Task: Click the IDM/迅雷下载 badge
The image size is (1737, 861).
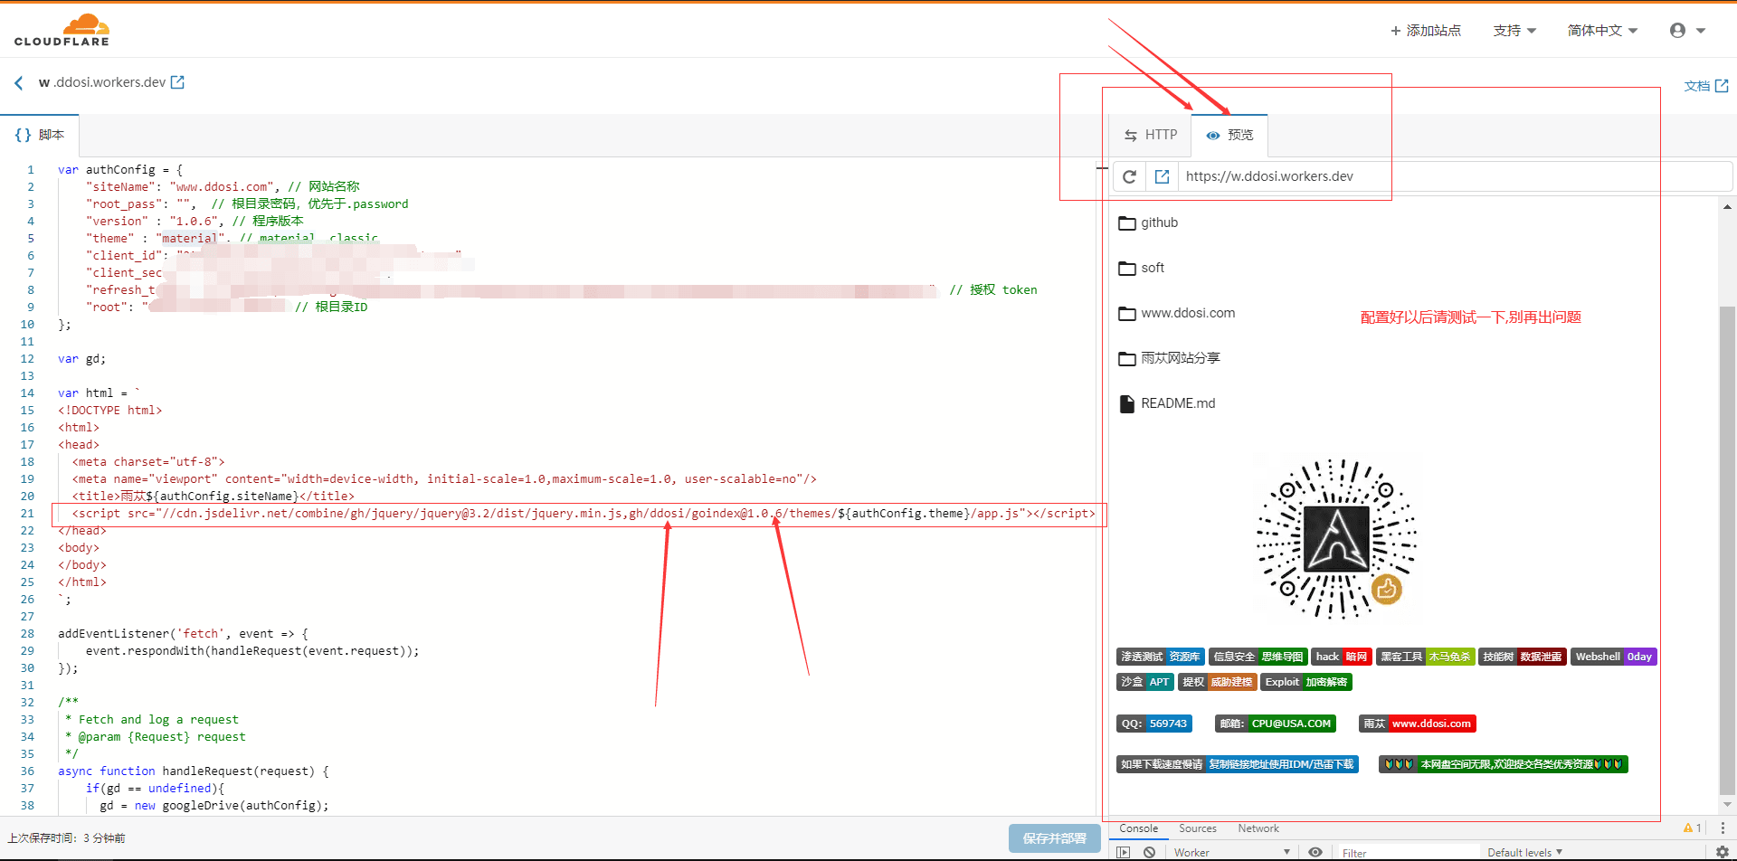Action: click(x=1238, y=764)
